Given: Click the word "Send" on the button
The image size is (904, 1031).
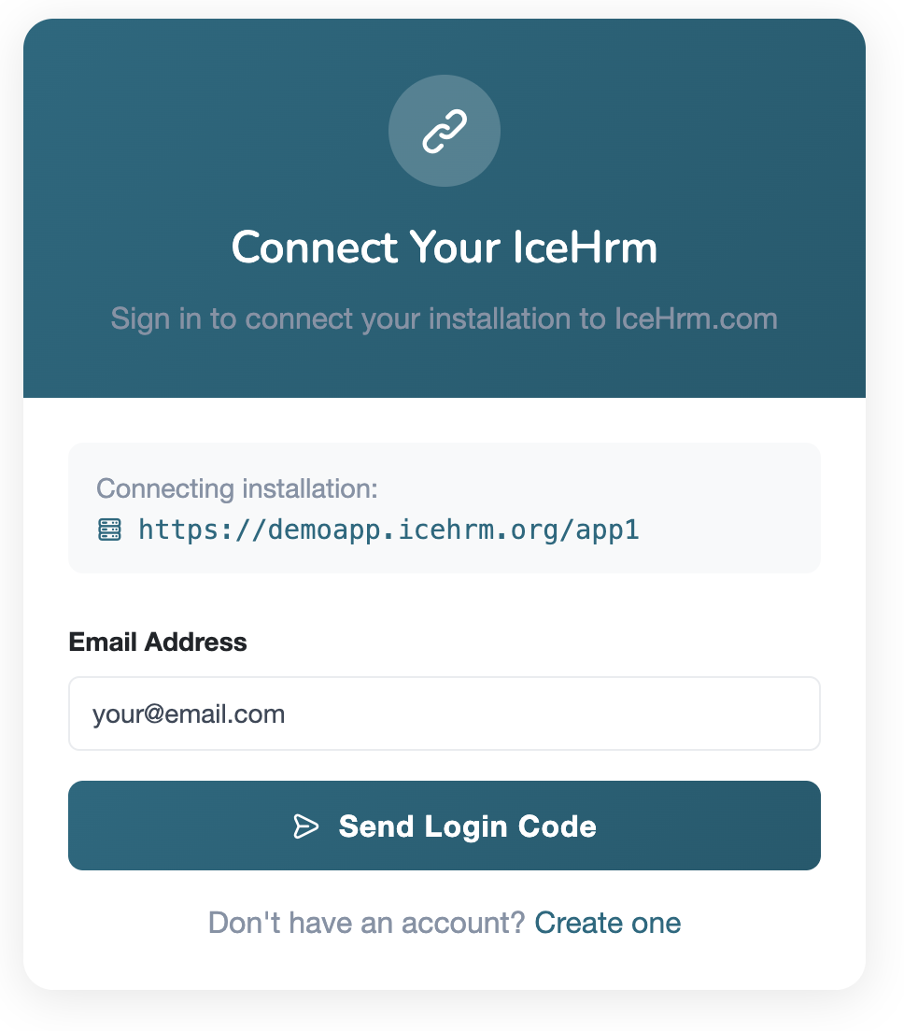Looking at the screenshot, I should pyautogui.click(x=376, y=826).
